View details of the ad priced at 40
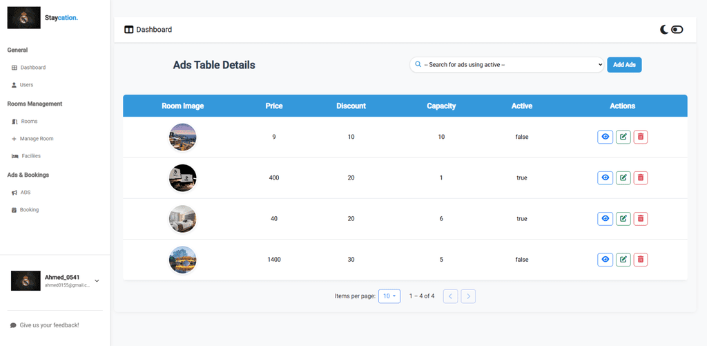 [x=605, y=219]
